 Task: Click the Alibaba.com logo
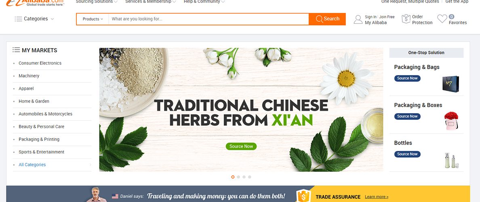pos(35,2)
